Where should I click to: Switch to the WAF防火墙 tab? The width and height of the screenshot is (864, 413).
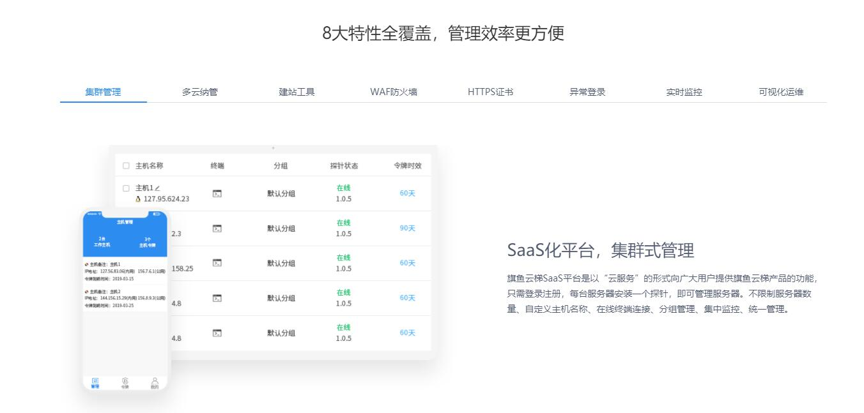coord(394,92)
